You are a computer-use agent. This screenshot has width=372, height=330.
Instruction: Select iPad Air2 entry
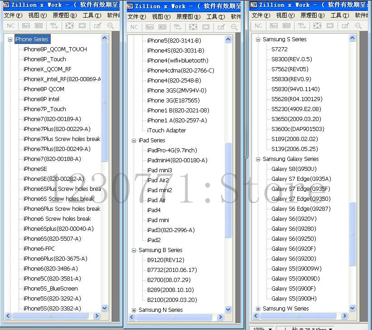[158, 180]
